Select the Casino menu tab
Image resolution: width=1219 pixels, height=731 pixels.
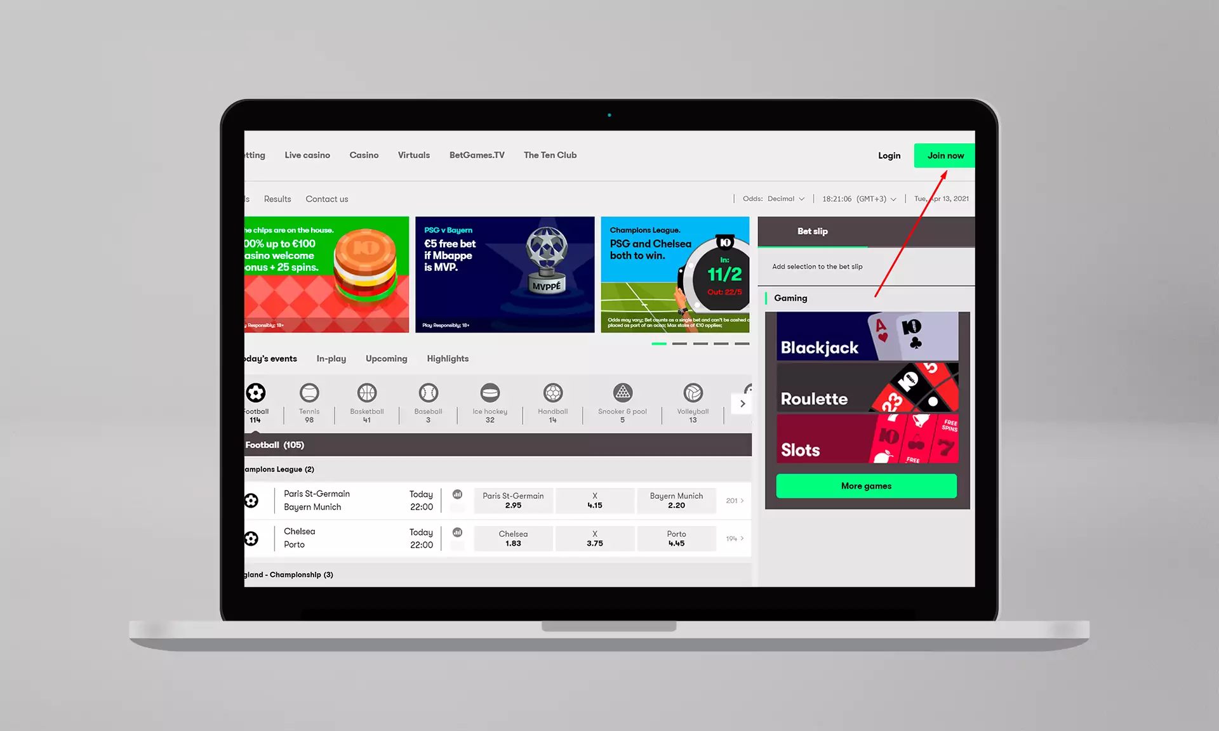364,155
